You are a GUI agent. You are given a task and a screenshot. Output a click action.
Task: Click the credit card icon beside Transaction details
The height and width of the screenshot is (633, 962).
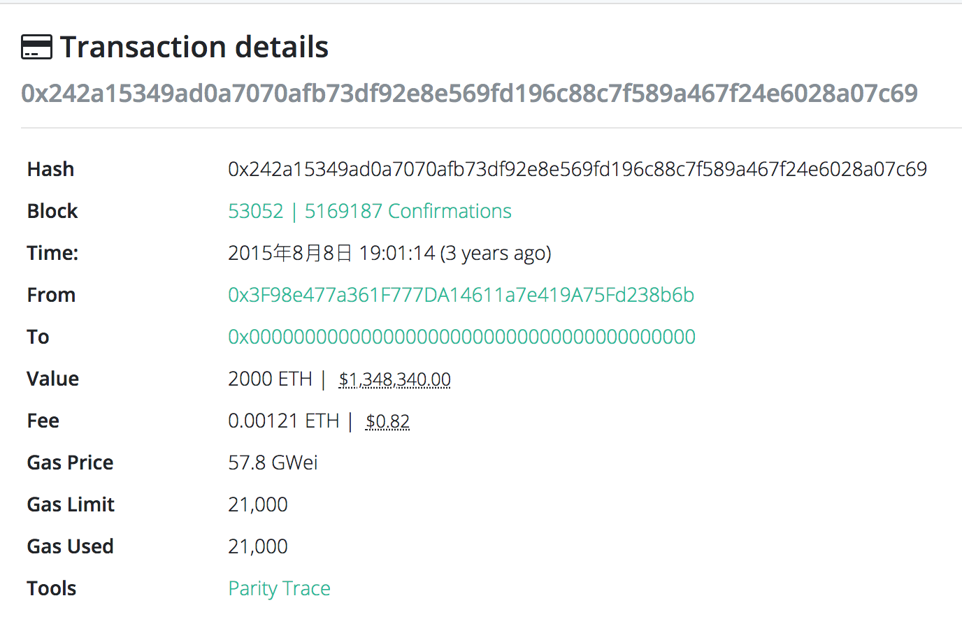point(36,47)
